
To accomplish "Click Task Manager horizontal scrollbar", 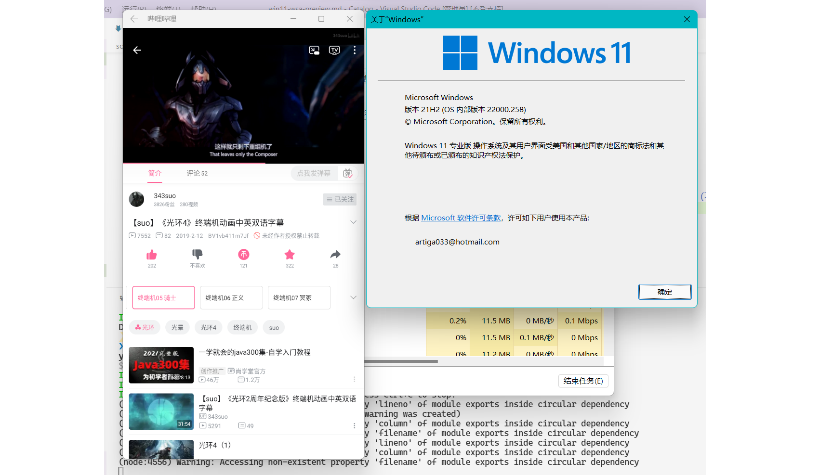I will (401, 361).
